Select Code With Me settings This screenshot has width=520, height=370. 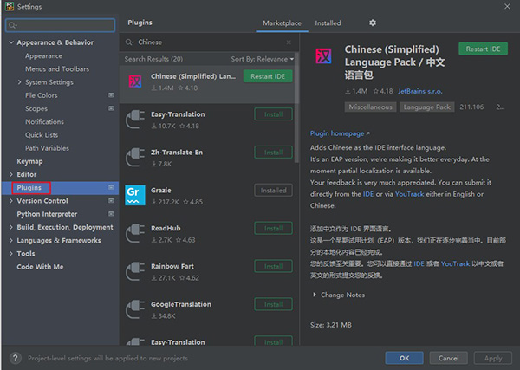[x=40, y=267]
